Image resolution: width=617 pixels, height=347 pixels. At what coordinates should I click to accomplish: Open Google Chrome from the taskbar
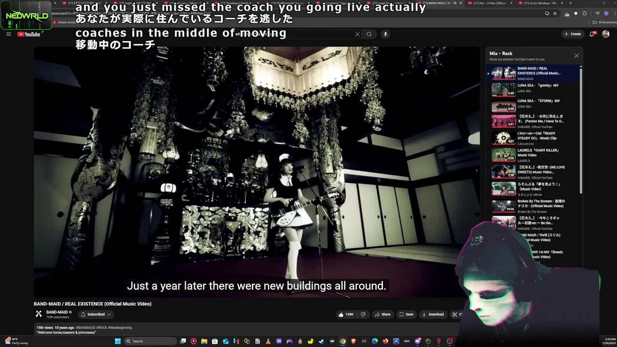[x=343, y=341]
